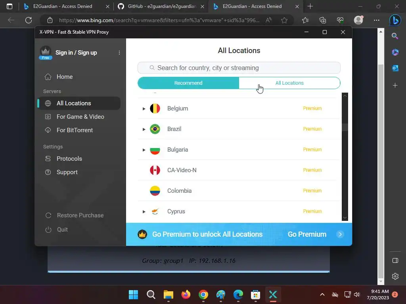Click the Brazil flag icon
This screenshot has height=304, width=406.
coord(155,129)
